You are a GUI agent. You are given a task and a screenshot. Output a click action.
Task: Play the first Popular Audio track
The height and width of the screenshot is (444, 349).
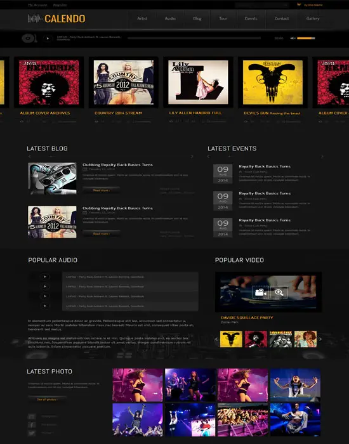45,277
